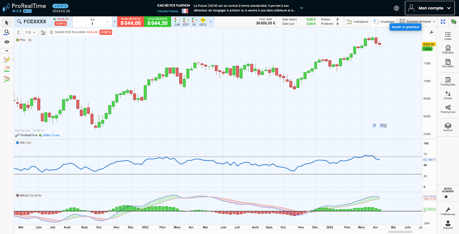Screen dimensions: 459x234
Task: Open the Indicateurs menu
Action: click(x=357, y=22)
